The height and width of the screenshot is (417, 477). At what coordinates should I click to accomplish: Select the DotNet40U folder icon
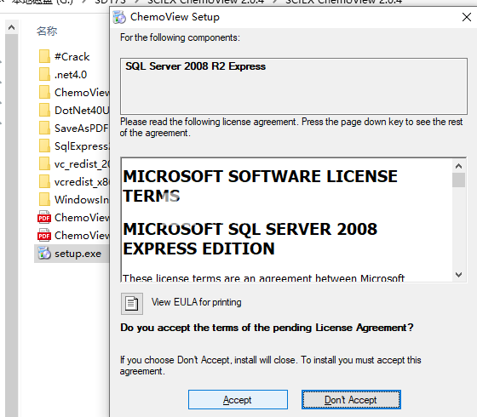click(x=44, y=111)
